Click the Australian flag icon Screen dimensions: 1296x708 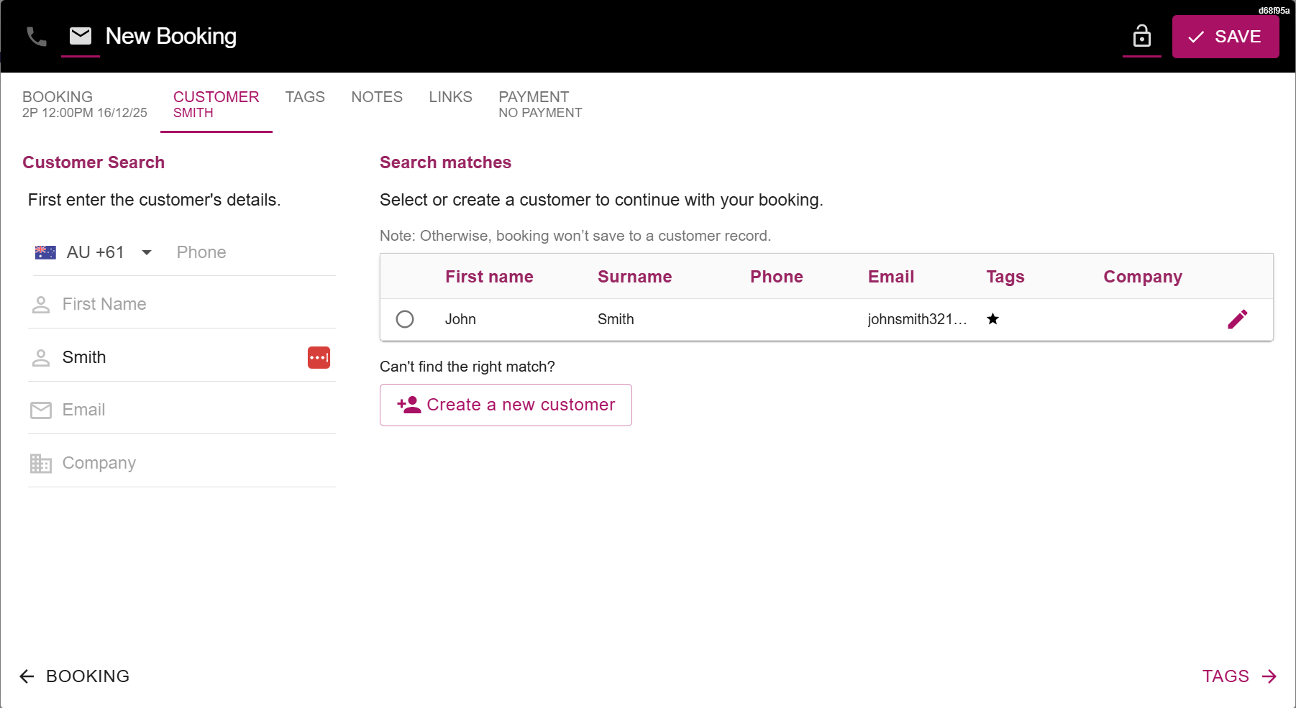coord(45,252)
